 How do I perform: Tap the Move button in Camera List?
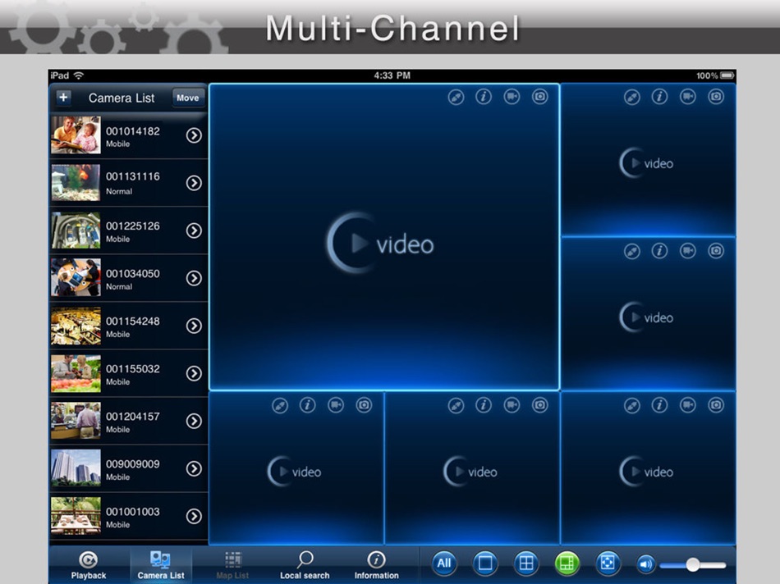[x=187, y=98]
